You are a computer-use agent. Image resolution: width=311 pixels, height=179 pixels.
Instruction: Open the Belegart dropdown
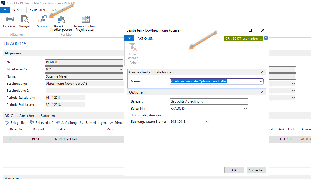245,101
